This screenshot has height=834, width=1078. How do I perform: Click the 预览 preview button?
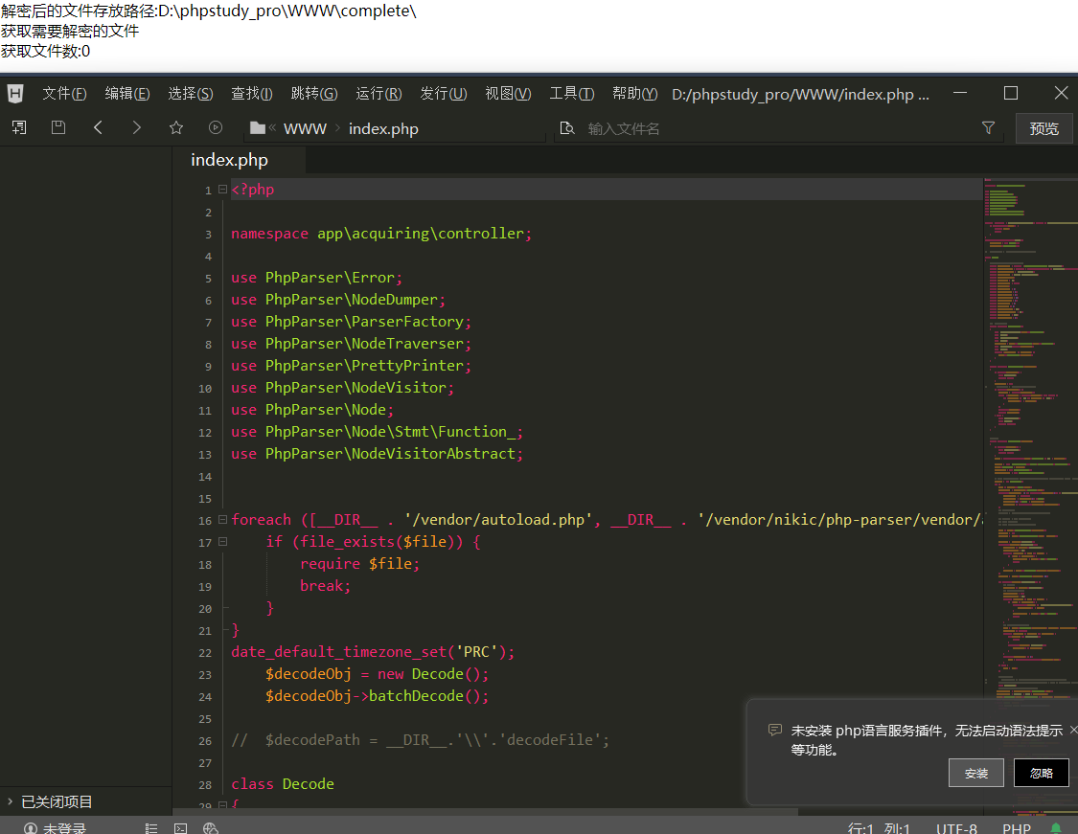pos(1044,128)
